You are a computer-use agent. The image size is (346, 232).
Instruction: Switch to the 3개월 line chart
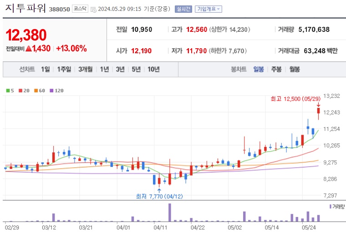(x=86, y=69)
